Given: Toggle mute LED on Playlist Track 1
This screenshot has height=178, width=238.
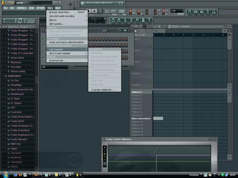Looking at the screenshot, I should 151,47.
